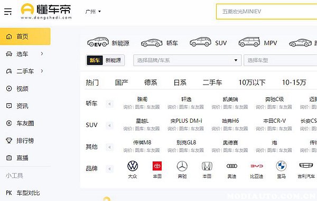The image size is (317, 201).
Task: Open the 轩逸 car link
Action: click(x=186, y=99)
